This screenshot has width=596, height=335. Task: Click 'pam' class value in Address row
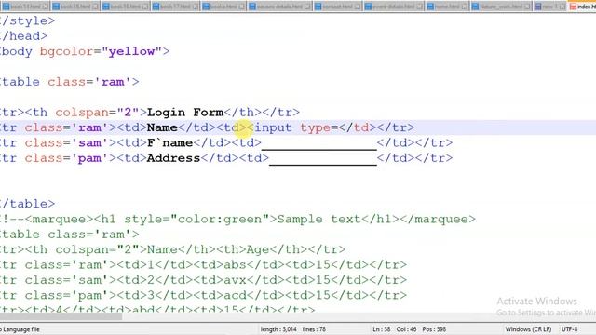89,158
